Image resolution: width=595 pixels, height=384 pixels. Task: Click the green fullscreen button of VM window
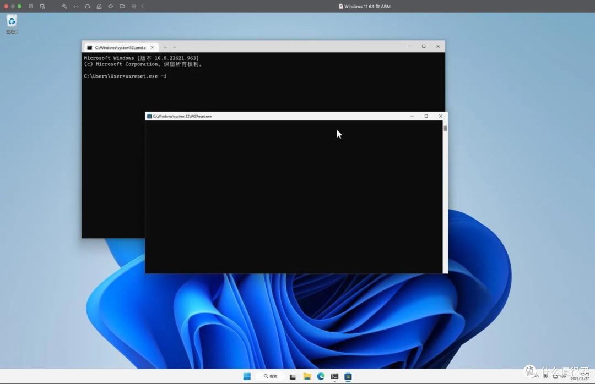20,6
